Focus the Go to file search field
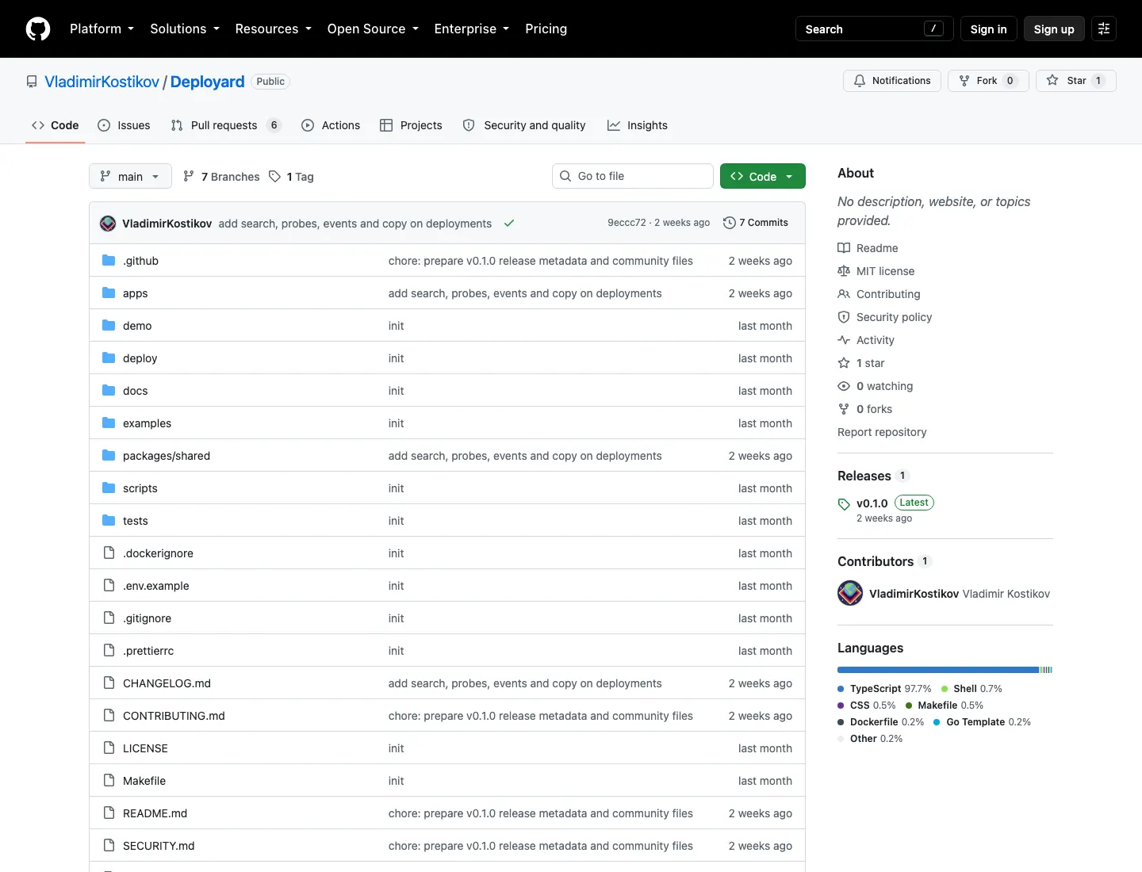Viewport: 1142px width, 872px height. pos(633,176)
